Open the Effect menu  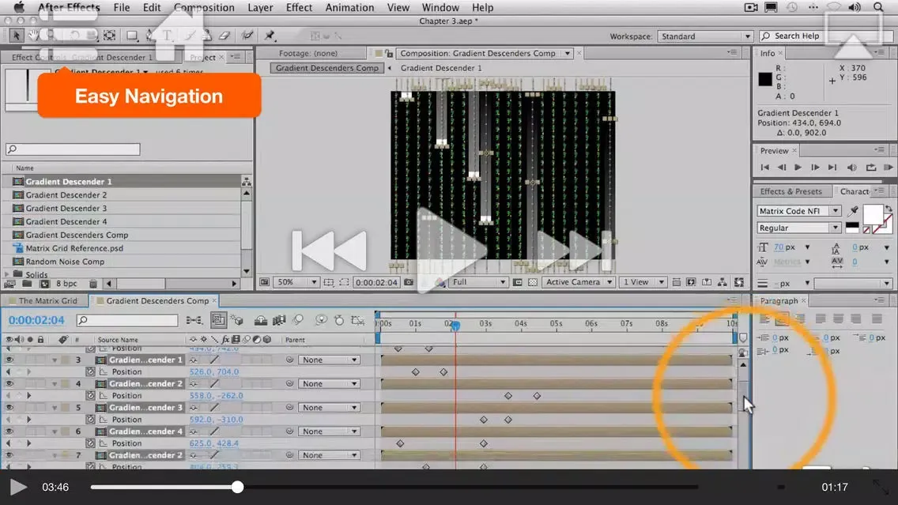299,7
